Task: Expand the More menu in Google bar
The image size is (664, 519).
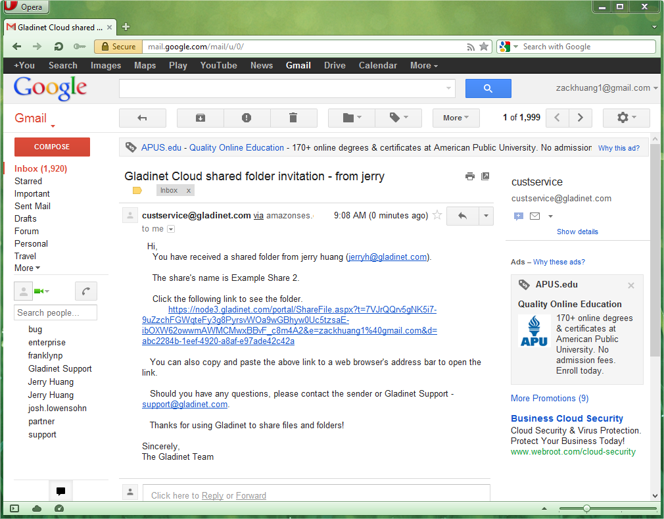Action: coord(424,66)
